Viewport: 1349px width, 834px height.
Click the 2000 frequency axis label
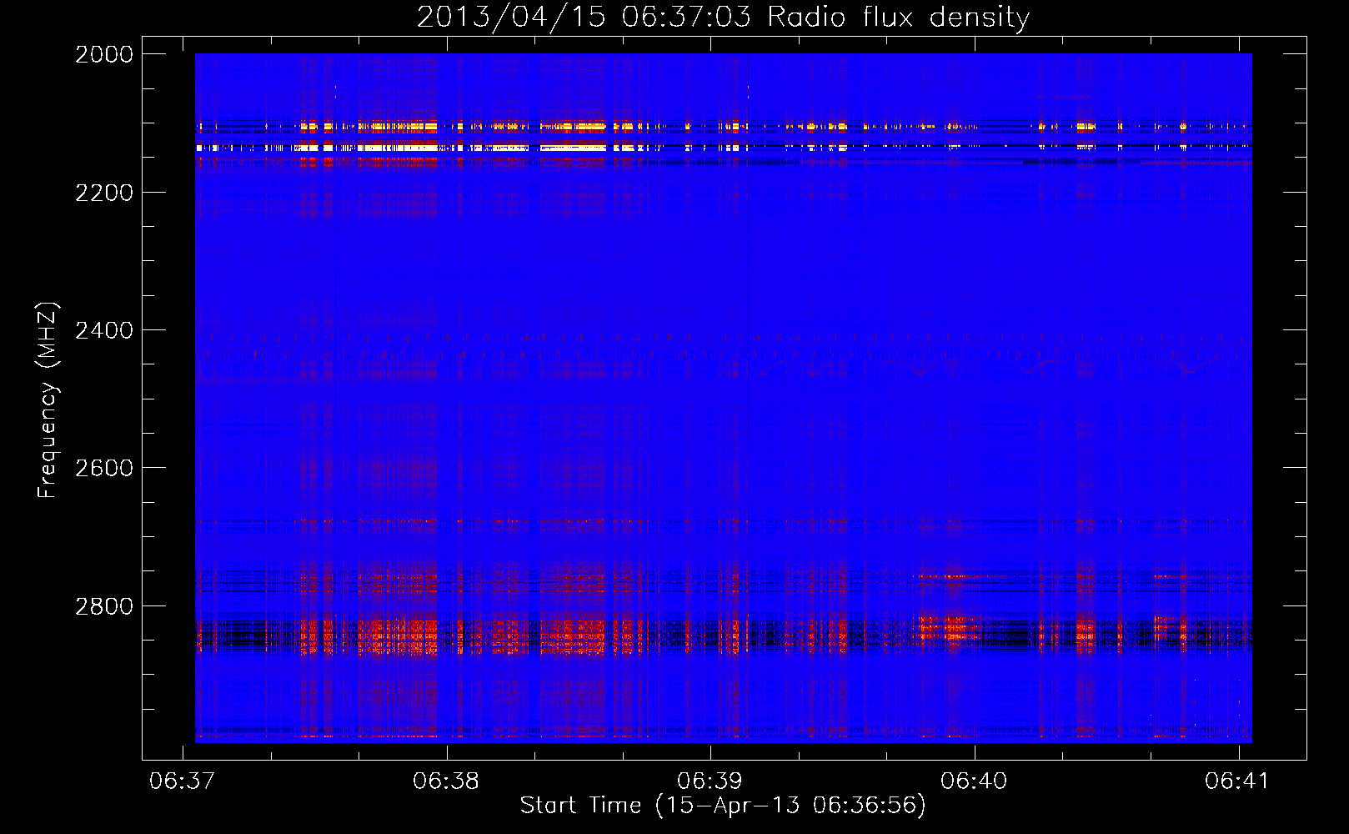[x=104, y=54]
